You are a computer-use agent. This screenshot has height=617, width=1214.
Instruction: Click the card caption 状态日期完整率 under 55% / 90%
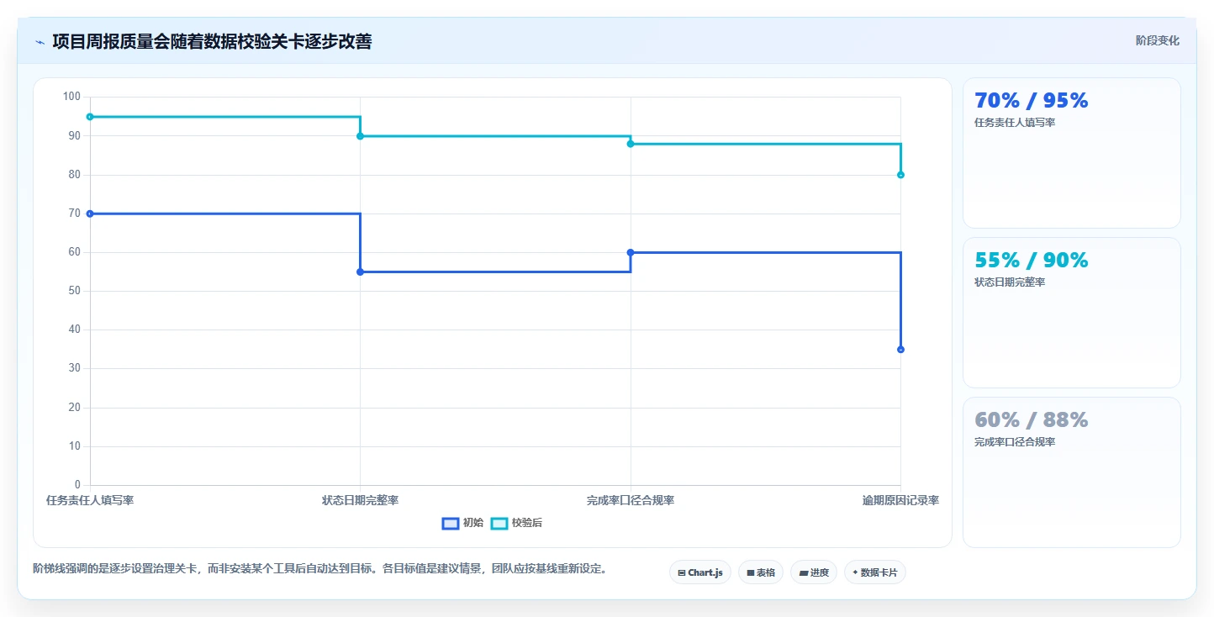coord(1010,282)
